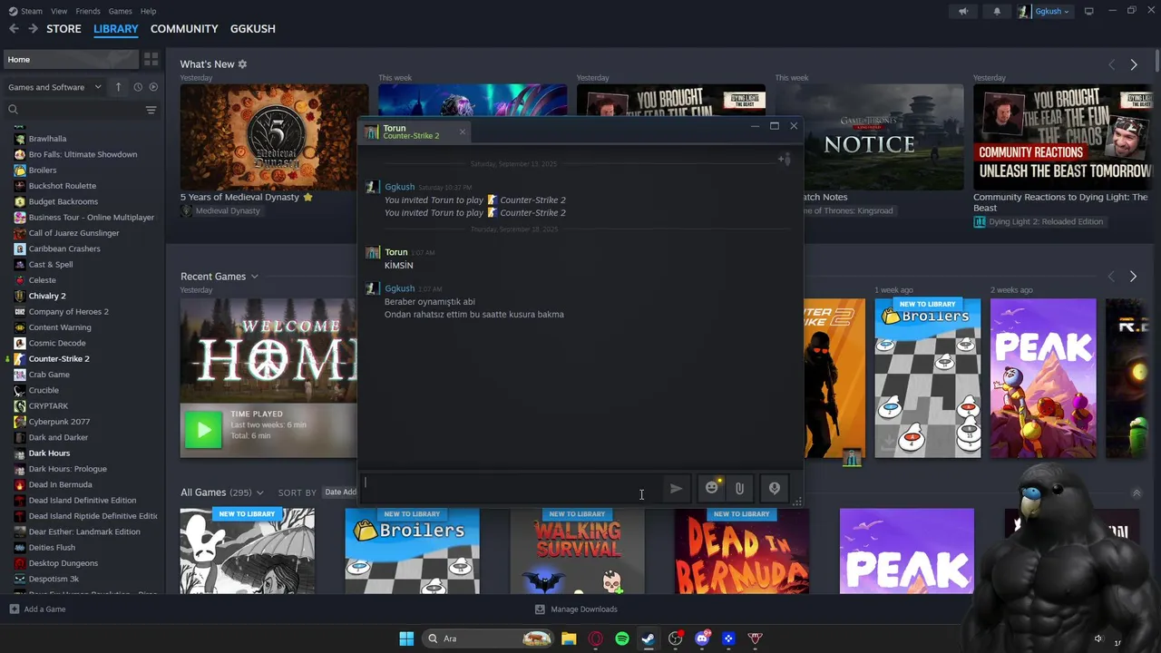Open Manage Downloads

(576, 609)
